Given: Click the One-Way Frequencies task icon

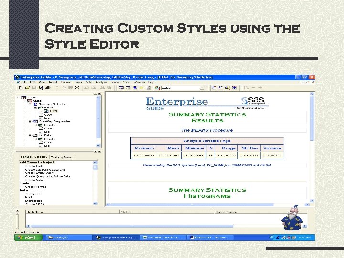Looking at the screenshot, I should [x=35, y=121].
